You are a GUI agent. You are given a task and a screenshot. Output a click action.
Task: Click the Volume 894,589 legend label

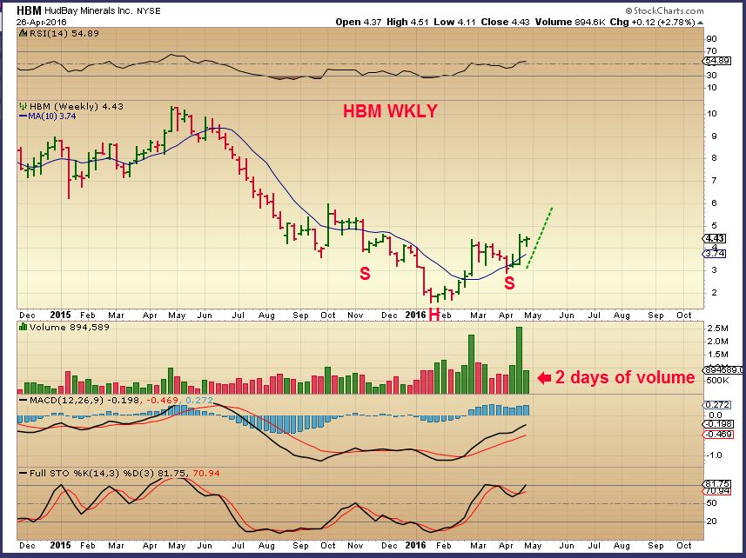[70, 327]
